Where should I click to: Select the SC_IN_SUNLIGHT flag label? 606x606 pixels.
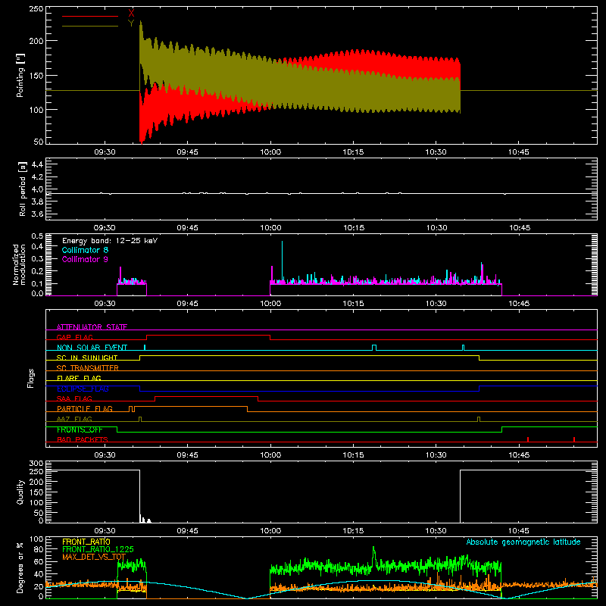pos(87,358)
